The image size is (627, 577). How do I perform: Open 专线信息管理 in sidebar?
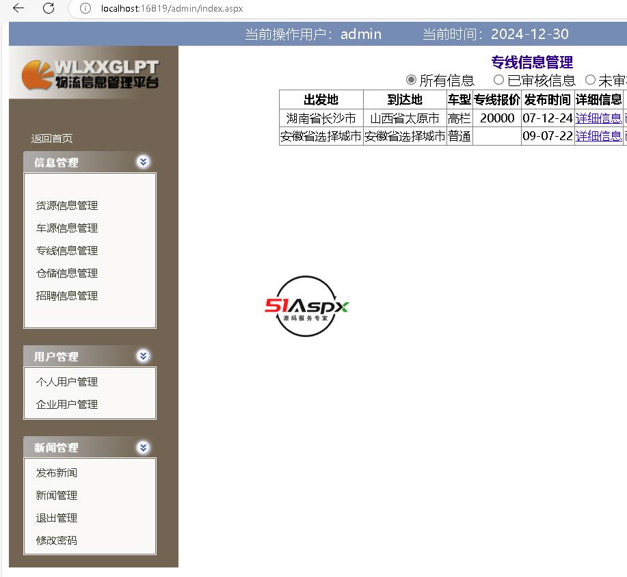(x=67, y=251)
